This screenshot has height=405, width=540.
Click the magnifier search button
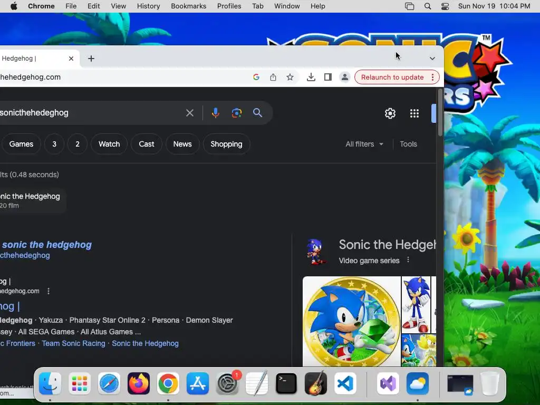tap(257, 113)
